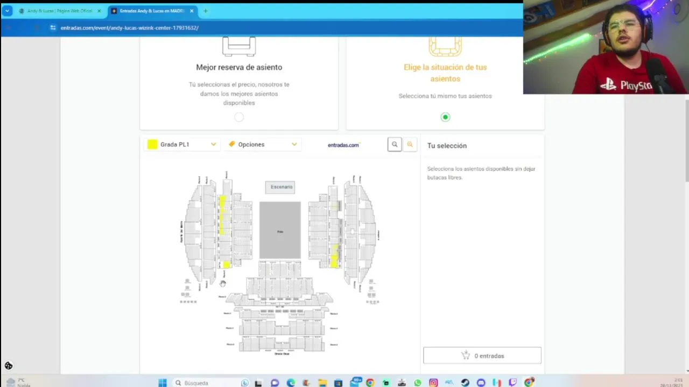
Task: Click the armchair icon above Mejor reserva de asiento
Action: pyautogui.click(x=239, y=46)
